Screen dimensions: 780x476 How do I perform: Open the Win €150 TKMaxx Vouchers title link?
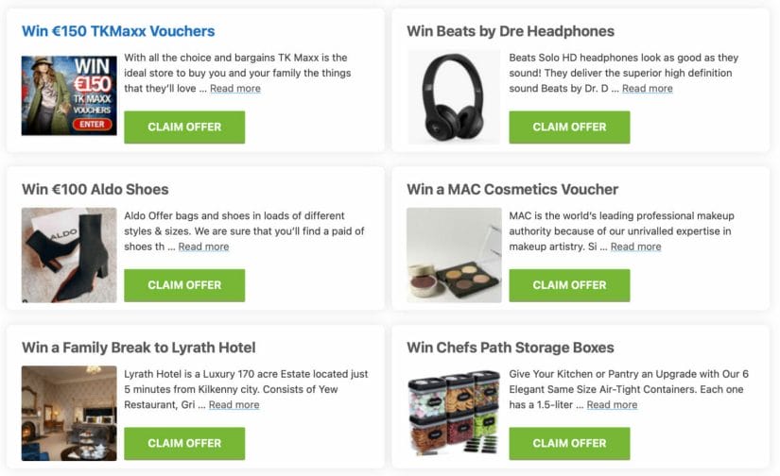[118, 31]
